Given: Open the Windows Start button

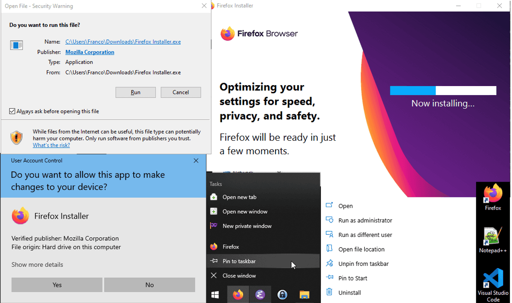Looking at the screenshot, I should pos(215,294).
